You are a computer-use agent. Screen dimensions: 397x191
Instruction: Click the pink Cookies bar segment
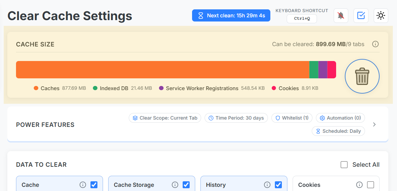pos(332,70)
